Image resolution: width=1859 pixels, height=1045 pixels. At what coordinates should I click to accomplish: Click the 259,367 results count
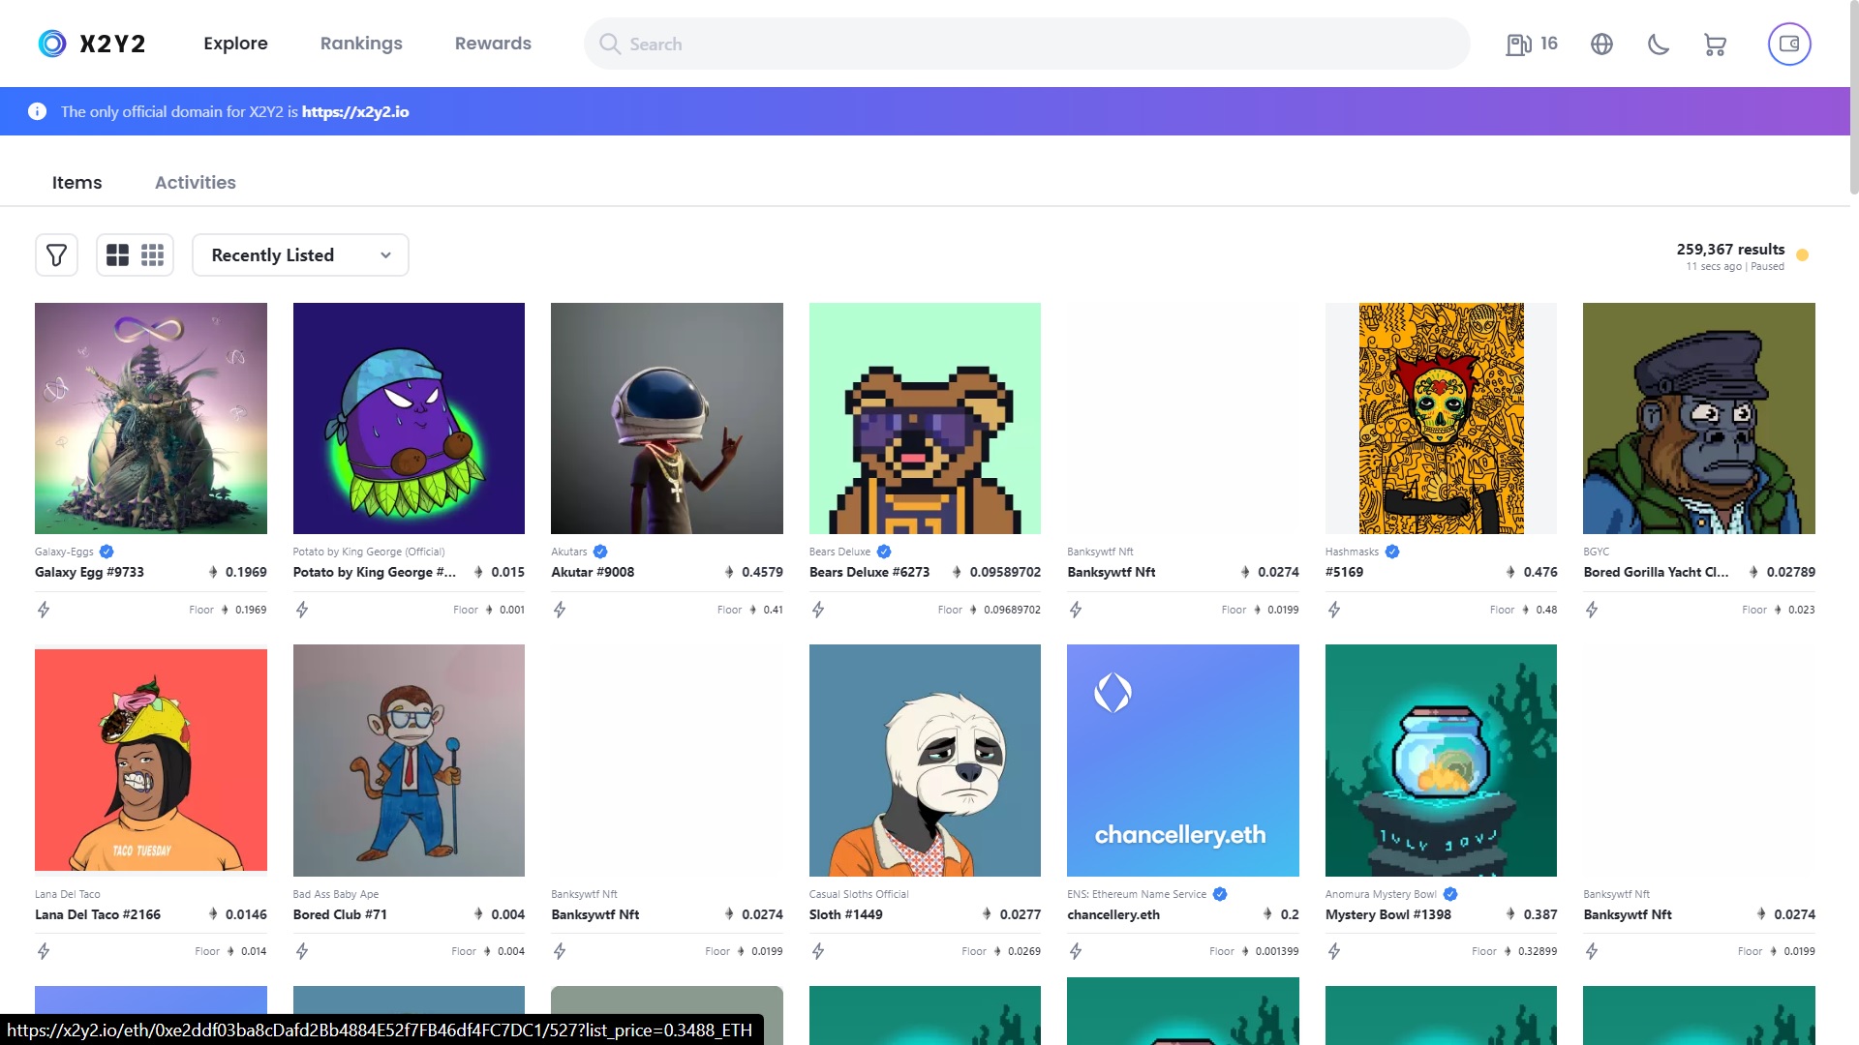(x=1730, y=250)
